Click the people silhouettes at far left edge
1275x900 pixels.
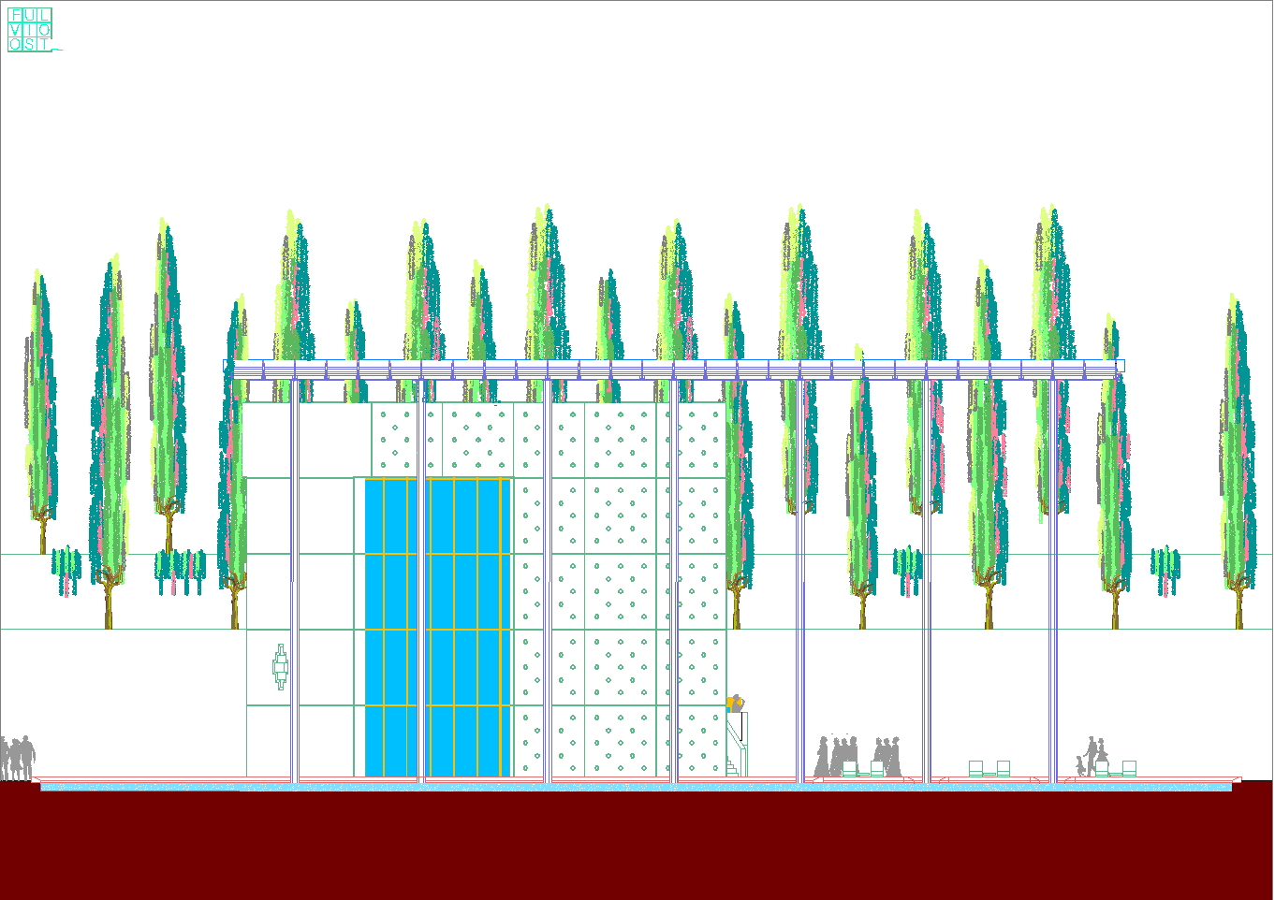[x=18, y=757]
